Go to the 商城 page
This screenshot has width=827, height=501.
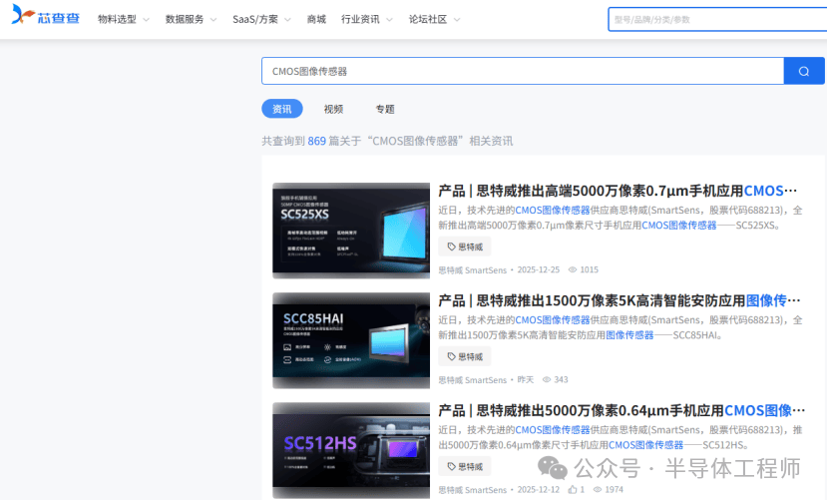tap(316, 20)
